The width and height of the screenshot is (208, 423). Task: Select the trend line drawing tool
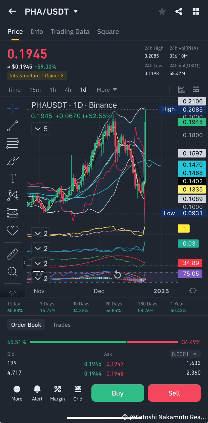13,126
